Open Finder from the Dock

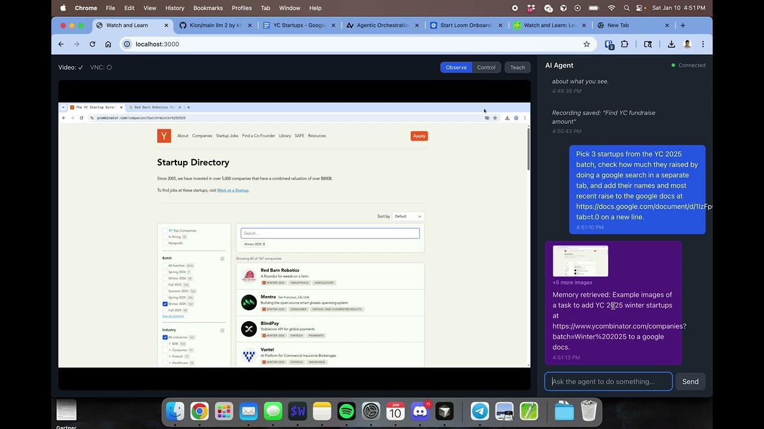click(175, 411)
